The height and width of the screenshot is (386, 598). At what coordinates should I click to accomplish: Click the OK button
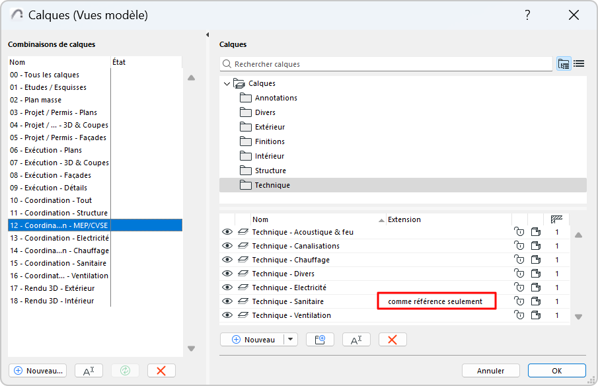(556, 371)
